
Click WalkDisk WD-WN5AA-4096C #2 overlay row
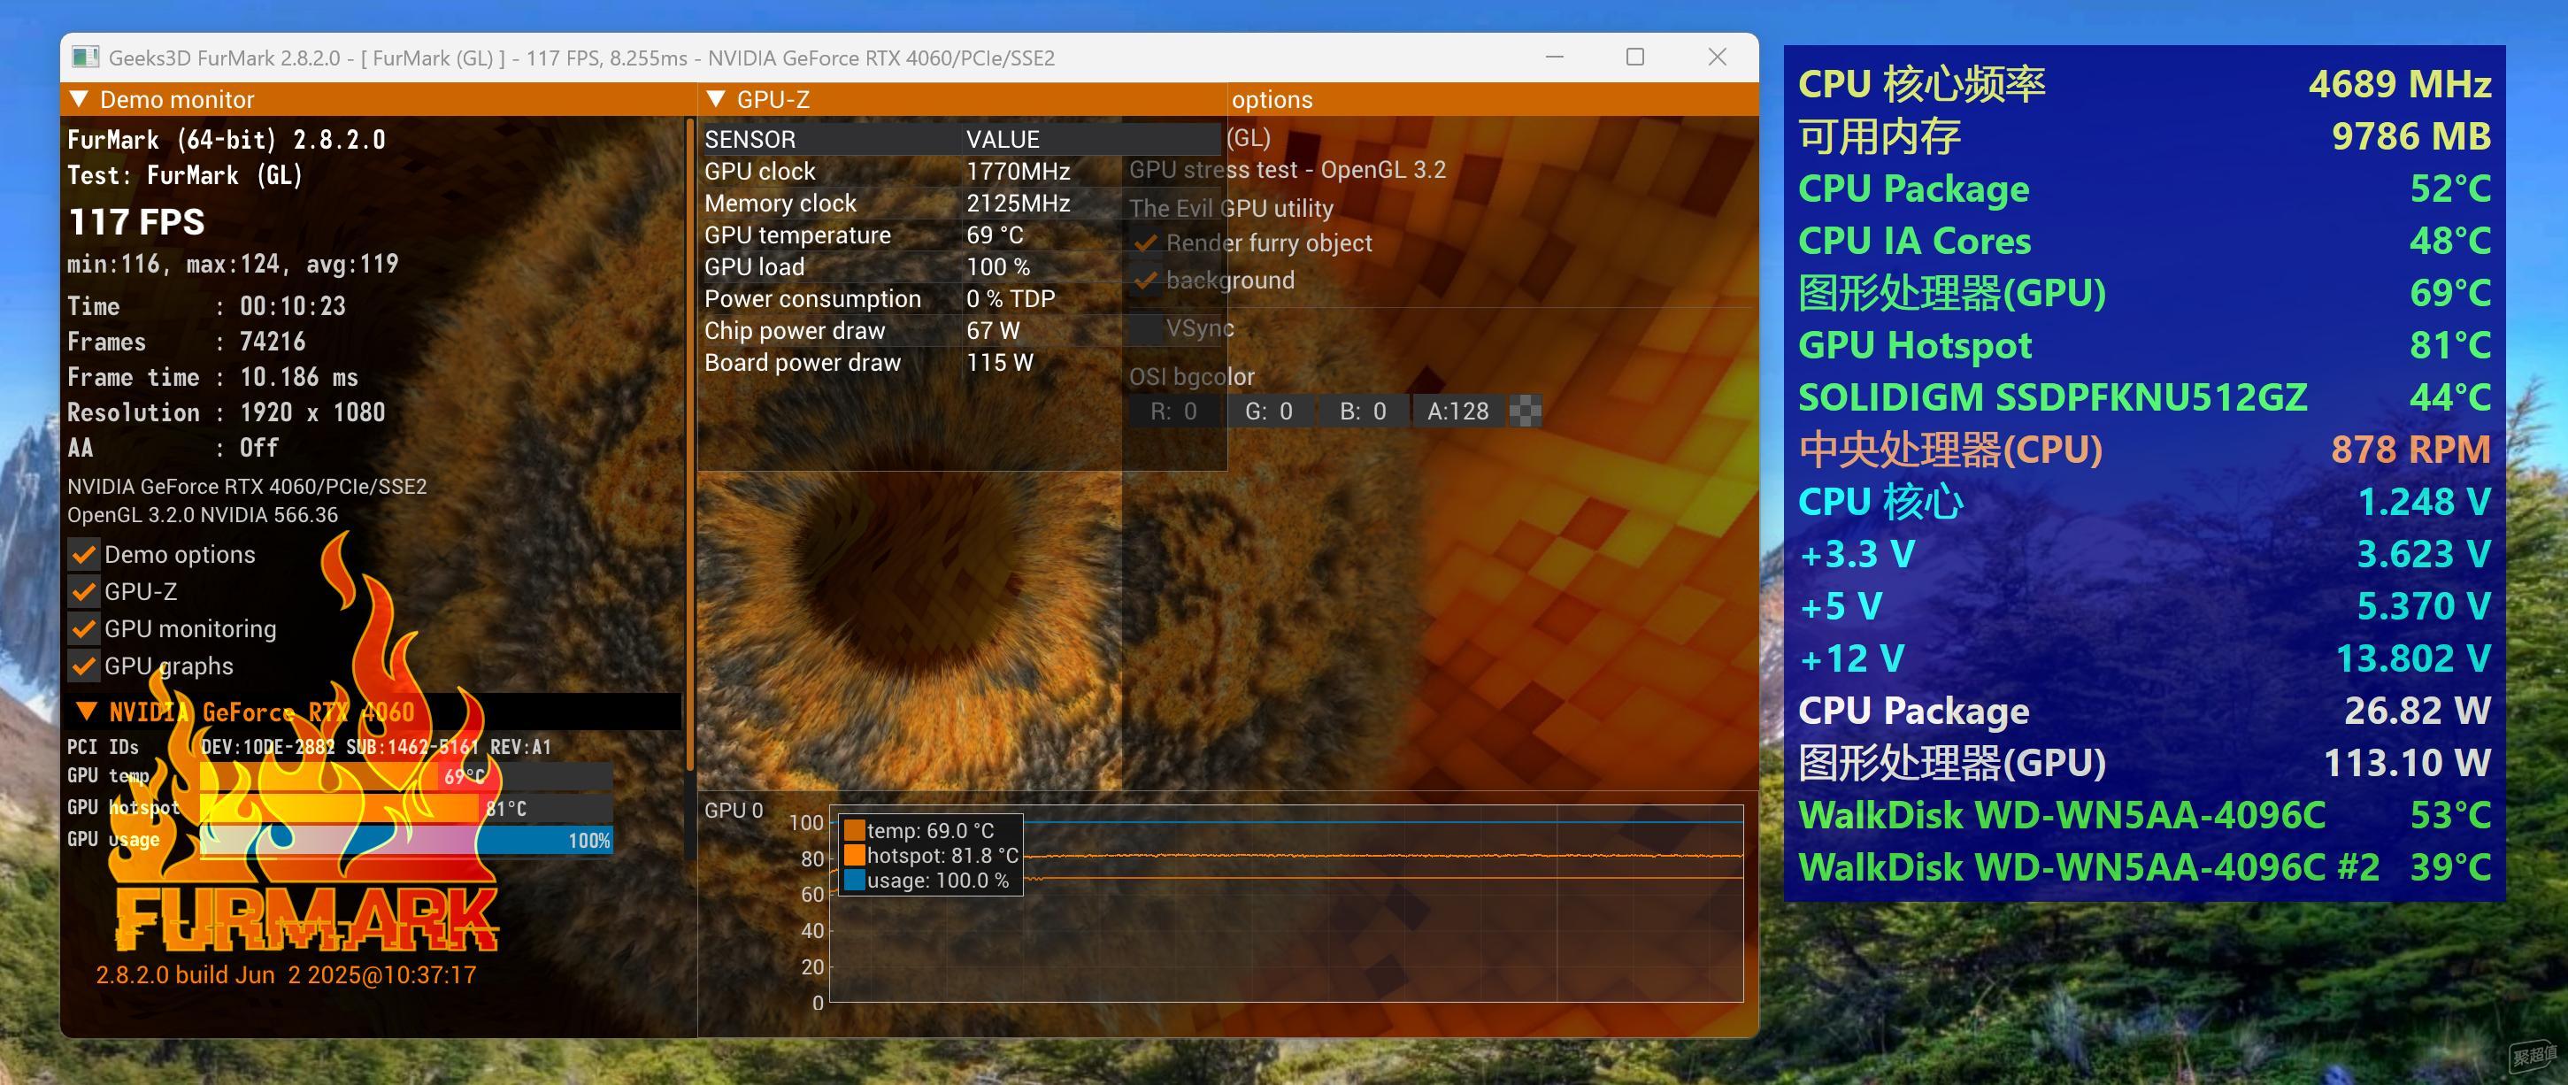(x=2144, y=867)
